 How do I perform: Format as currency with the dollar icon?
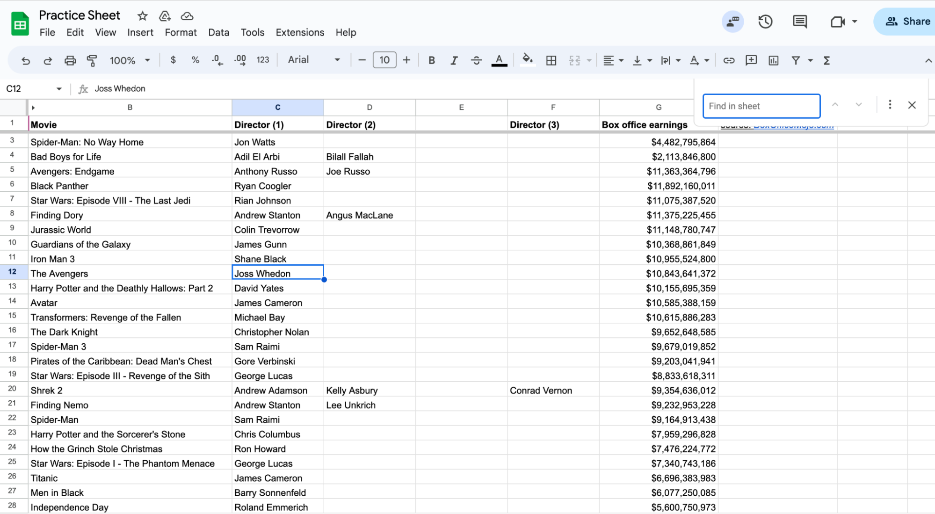pyautogui.click(x=173, y=60)
